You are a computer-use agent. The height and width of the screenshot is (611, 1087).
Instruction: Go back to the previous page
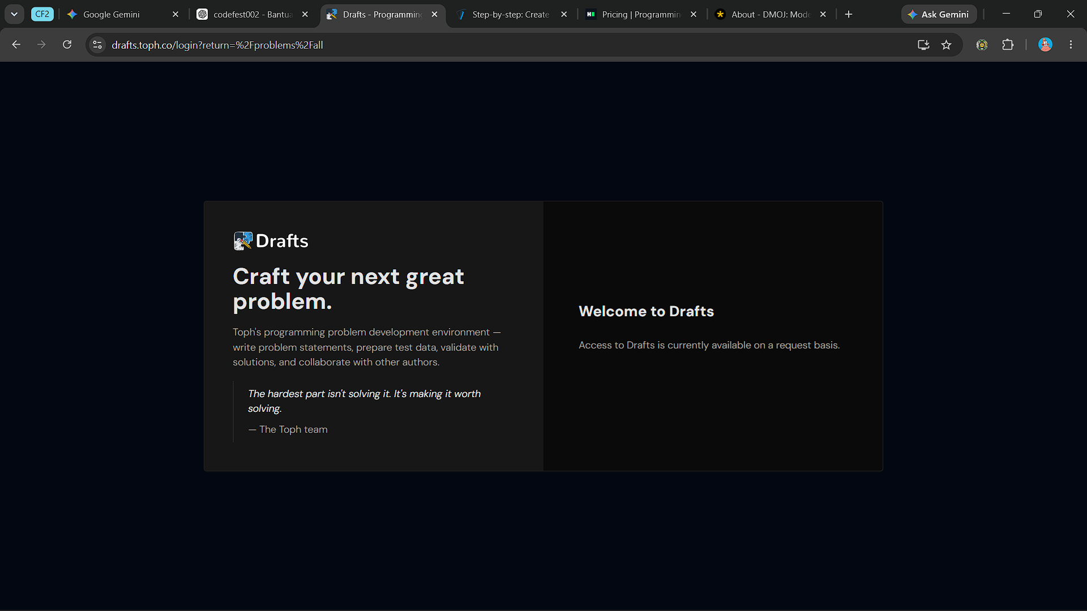click(x=16, y=45)
